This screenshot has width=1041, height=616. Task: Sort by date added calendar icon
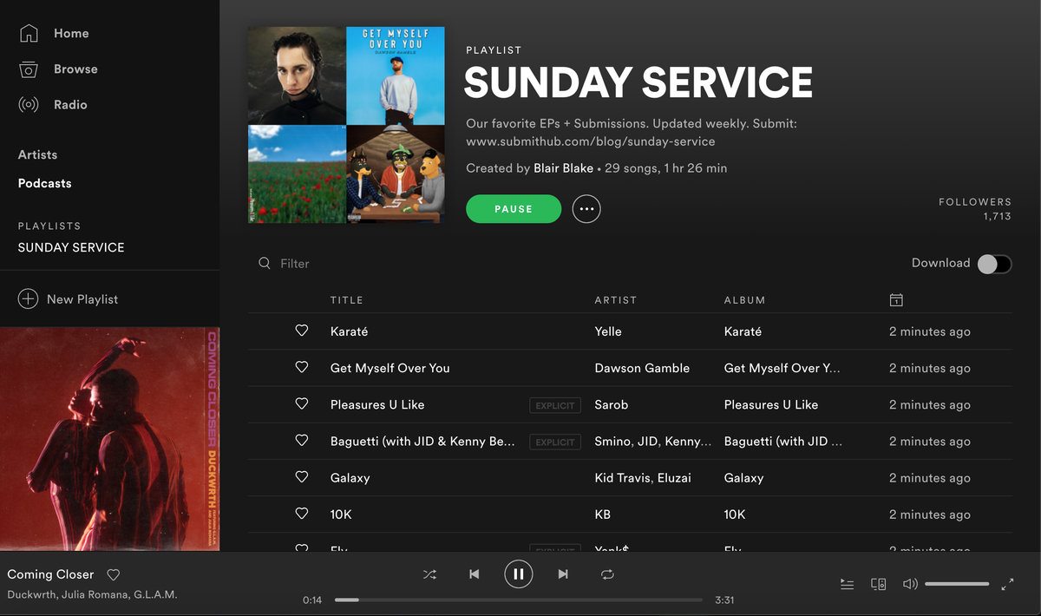[x=896, y=299]
